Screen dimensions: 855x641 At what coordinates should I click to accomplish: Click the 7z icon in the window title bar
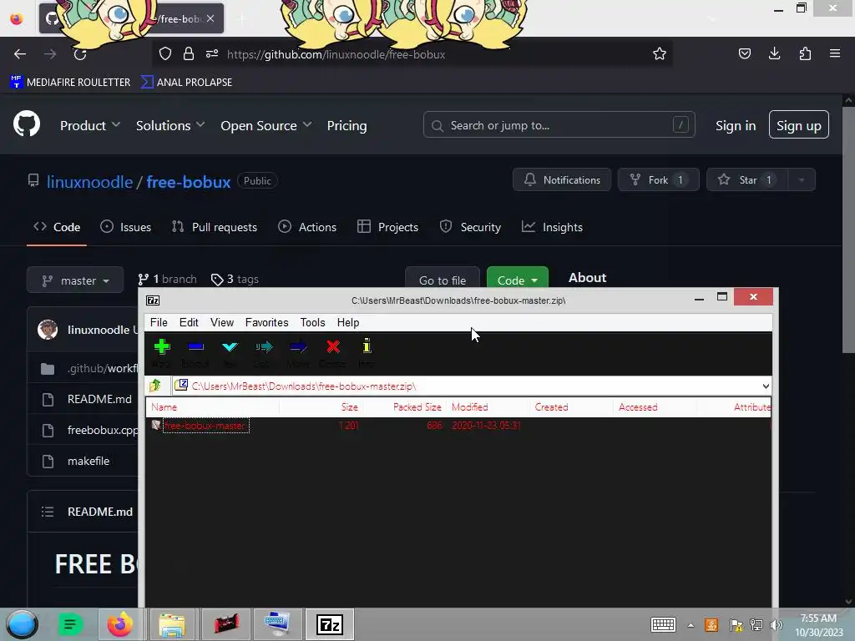(154, 300)
